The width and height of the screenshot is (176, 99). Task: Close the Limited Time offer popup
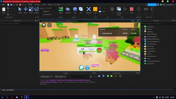[x=101, y=45]
